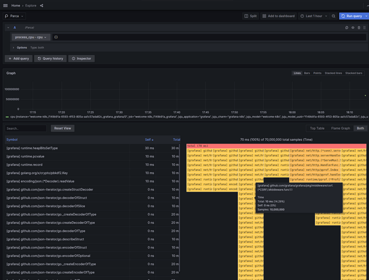Sort table by Self column

[149, 140]
